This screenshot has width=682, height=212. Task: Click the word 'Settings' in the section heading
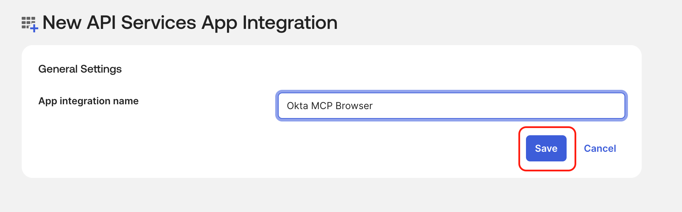(x=101, y=69)
